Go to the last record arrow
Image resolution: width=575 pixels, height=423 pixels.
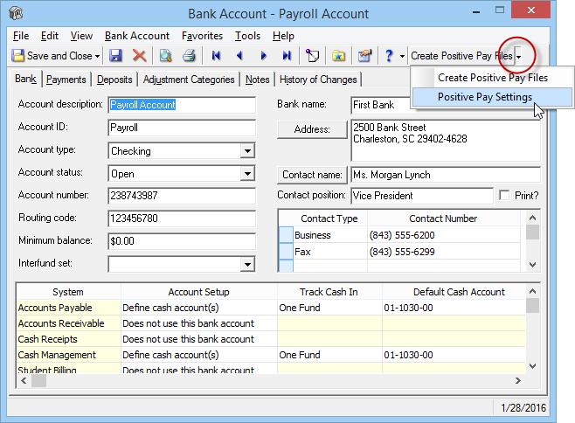point(287,56)
